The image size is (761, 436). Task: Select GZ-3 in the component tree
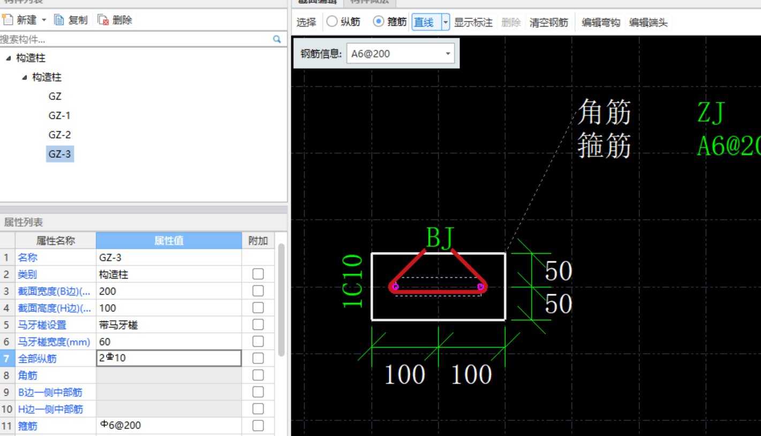click(59, 154)
